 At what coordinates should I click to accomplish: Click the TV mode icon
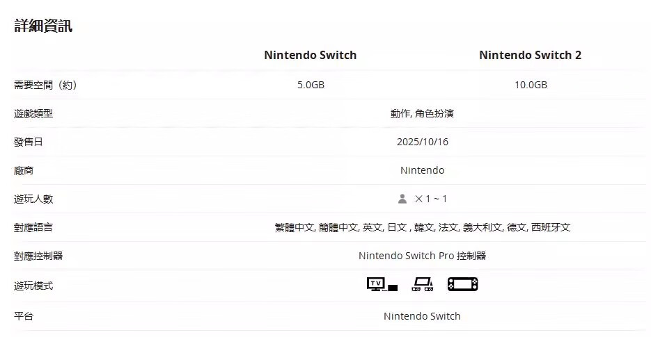click(382, 284)
